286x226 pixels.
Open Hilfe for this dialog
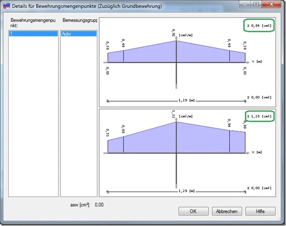tap(260, 211)
